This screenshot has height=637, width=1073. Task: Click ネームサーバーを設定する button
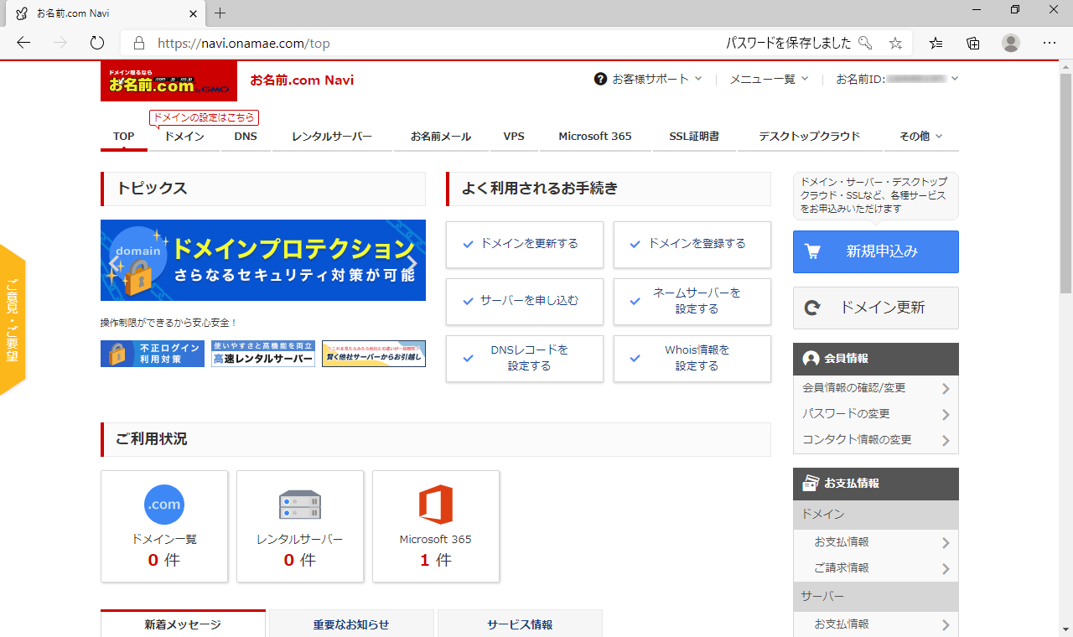pos(692,302)
